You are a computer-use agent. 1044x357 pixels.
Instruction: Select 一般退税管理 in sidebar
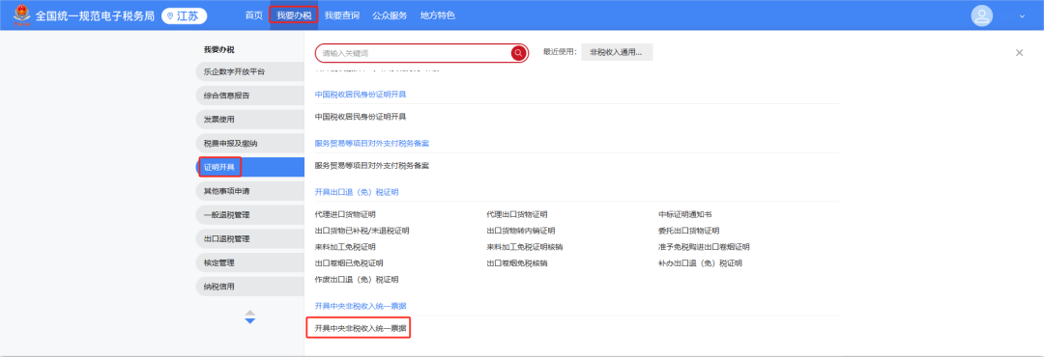(250, 215)
